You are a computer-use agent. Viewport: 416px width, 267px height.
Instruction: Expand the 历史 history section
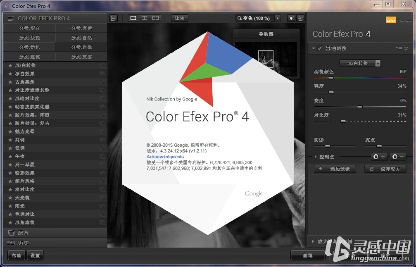[x=55, y=243]
